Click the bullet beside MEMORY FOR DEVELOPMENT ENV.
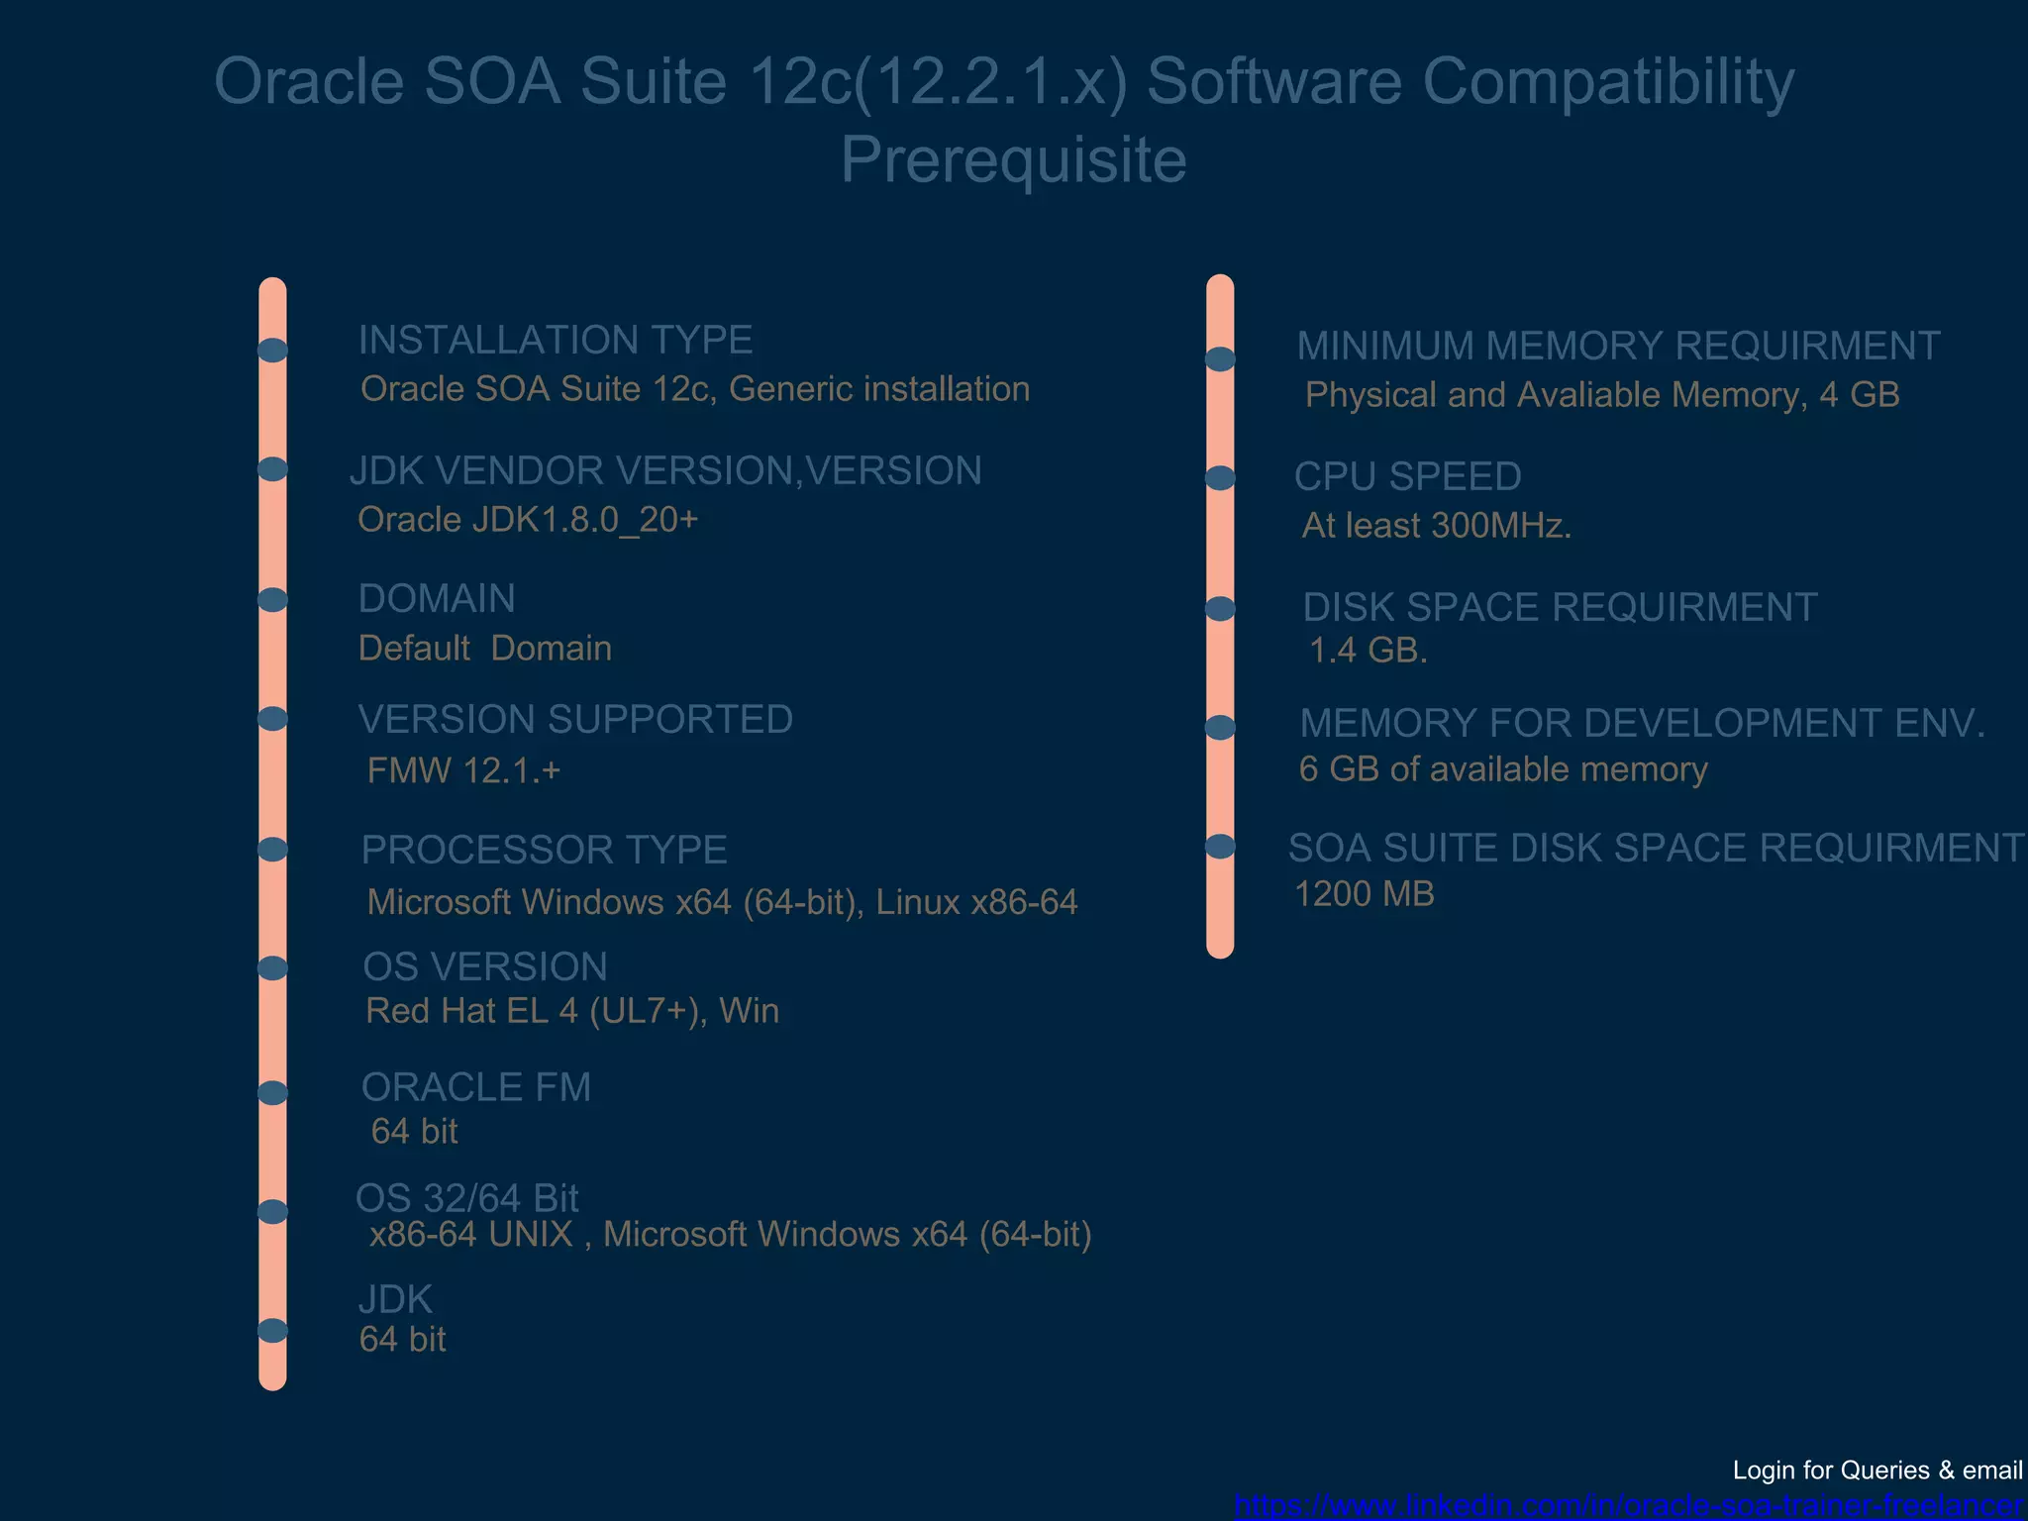The height and width of the screenshot is (1521, 2028). point(1220,727)
